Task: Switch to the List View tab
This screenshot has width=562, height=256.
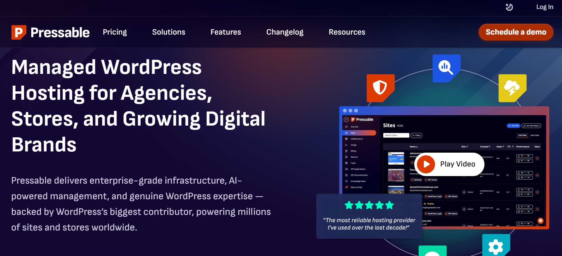Action: (522, 135)
